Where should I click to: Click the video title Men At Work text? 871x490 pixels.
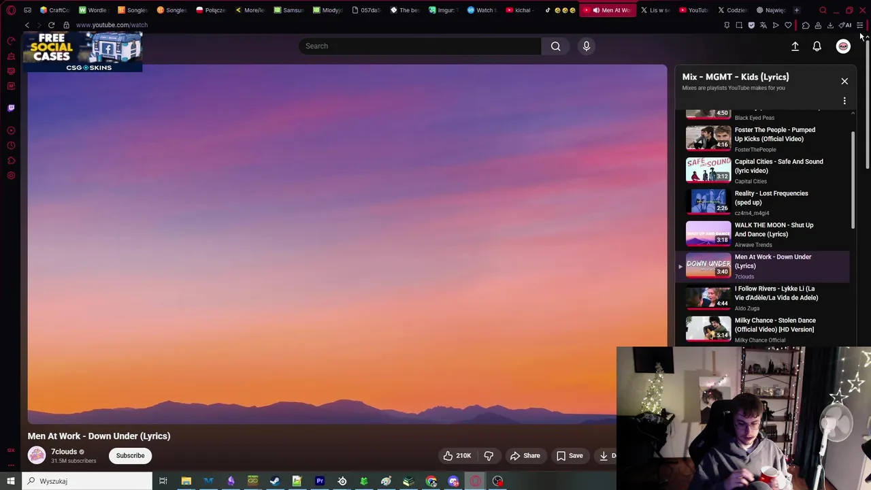point(99,436)
